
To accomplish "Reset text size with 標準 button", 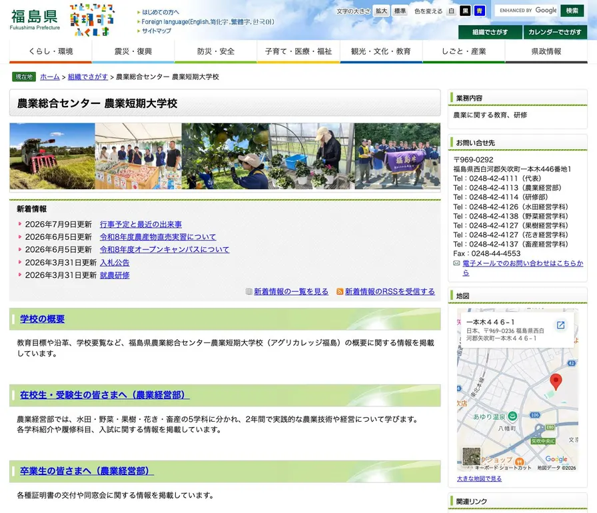I will coord(400,11).
